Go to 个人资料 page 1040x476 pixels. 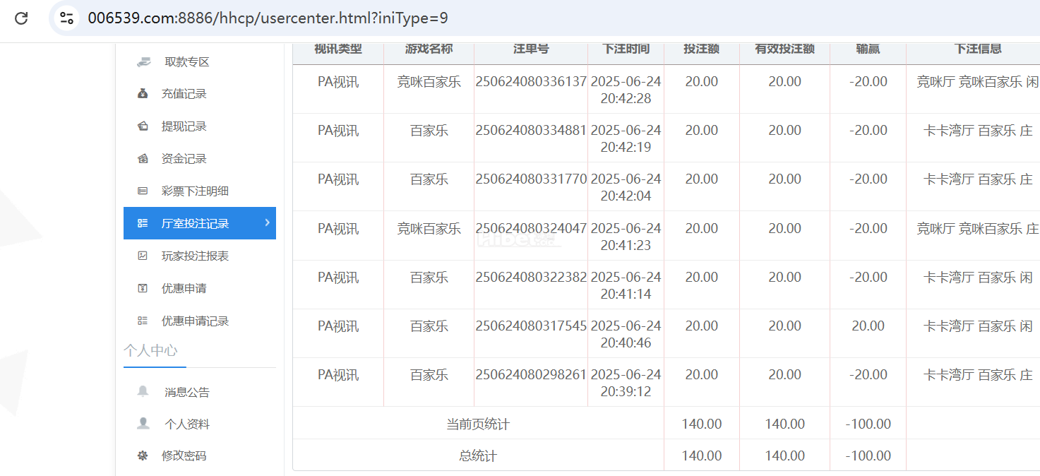pos(187,424)
